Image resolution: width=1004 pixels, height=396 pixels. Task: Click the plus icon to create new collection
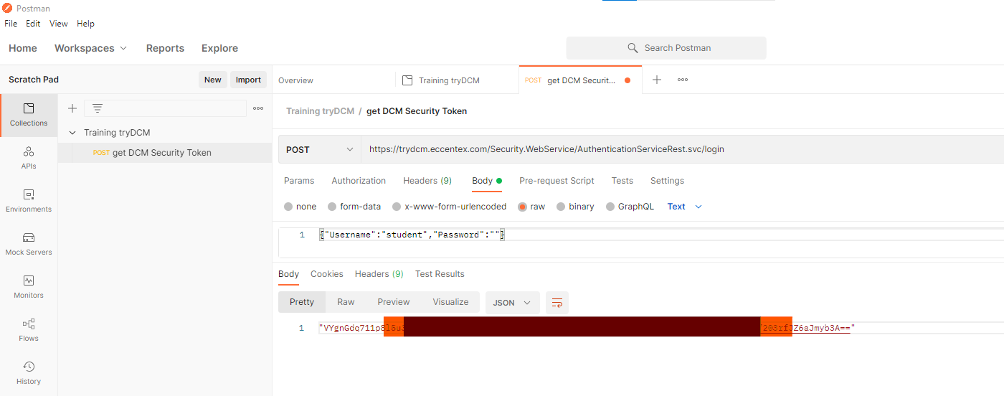tap(72, 108)
